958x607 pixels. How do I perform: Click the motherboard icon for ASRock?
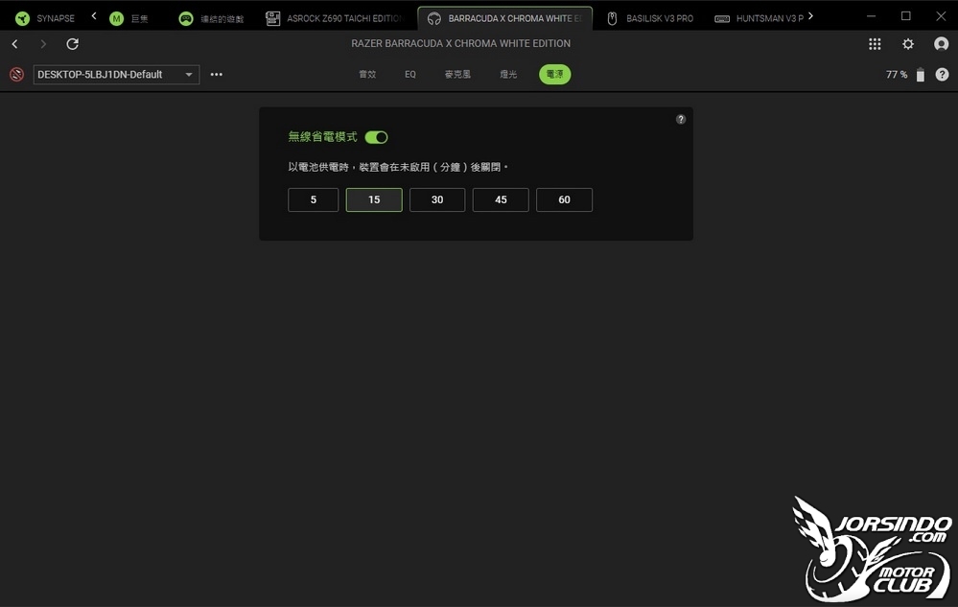272,18
